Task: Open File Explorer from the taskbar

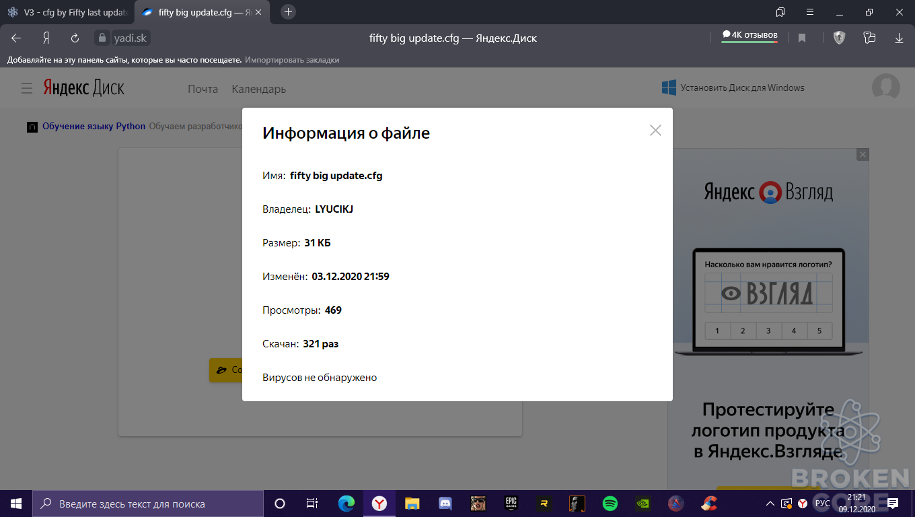Action: (412, 504)
